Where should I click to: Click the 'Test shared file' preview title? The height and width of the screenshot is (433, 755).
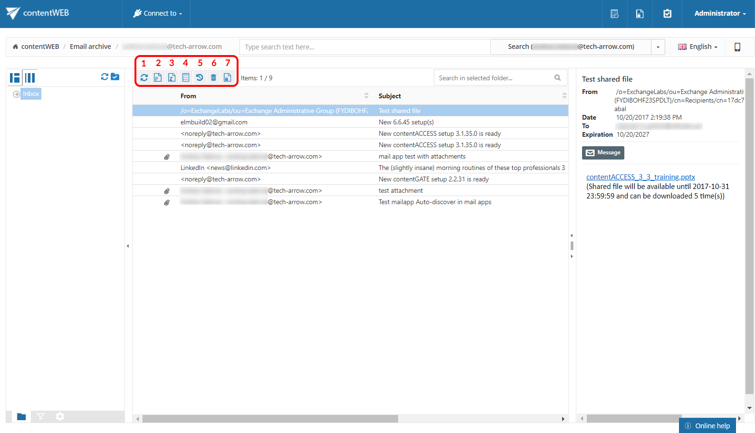tap(607, 79)
